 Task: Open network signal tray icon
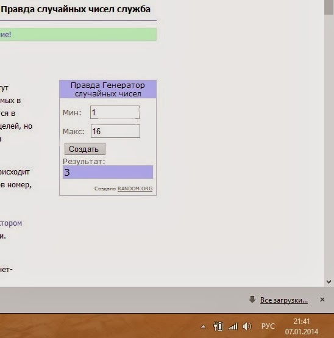click(233, 326)
